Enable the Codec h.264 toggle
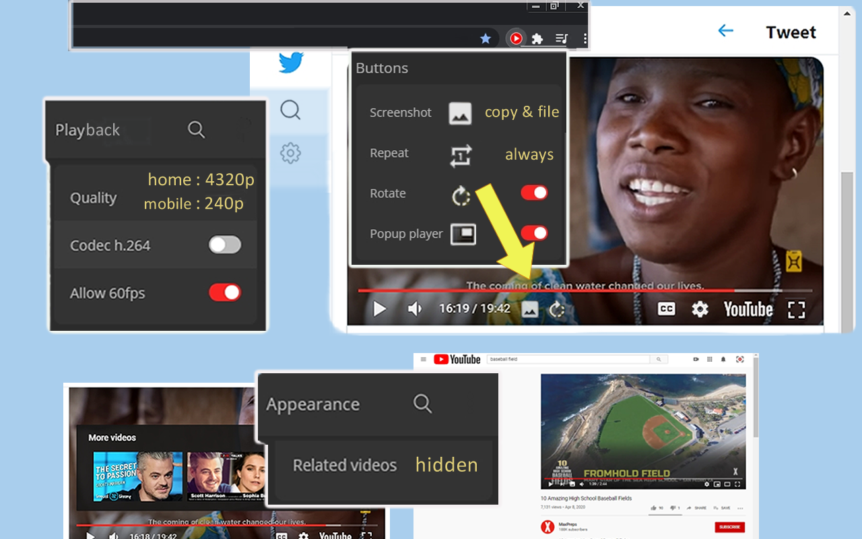This screenshot has width=862, height=539. [x=224, y=245]
